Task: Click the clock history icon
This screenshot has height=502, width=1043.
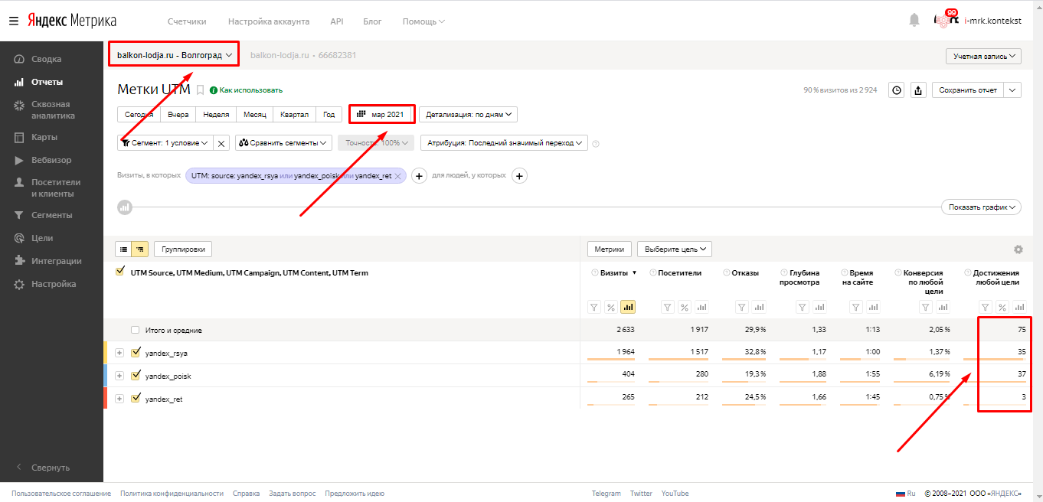Action: click(896, 90)
